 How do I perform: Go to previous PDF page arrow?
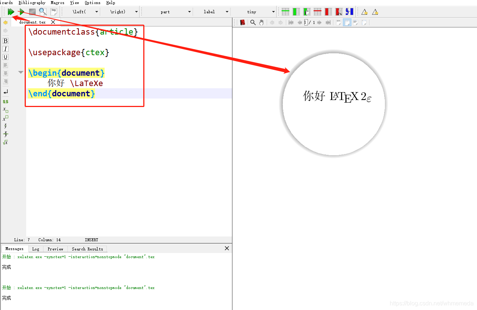[x=299, y=22]
